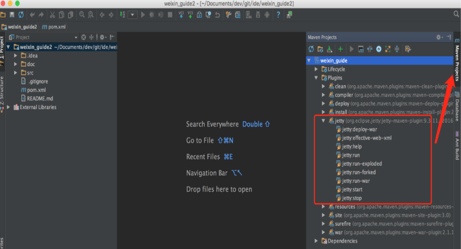Click the Help question mark icon

[x=278, y=15]
